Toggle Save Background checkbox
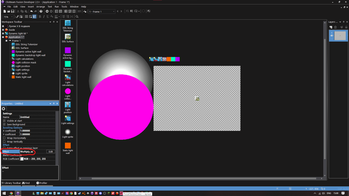Image resolution: width=349 pixels, height=196 pixels. pyautogui.click(x=4, y=124)
